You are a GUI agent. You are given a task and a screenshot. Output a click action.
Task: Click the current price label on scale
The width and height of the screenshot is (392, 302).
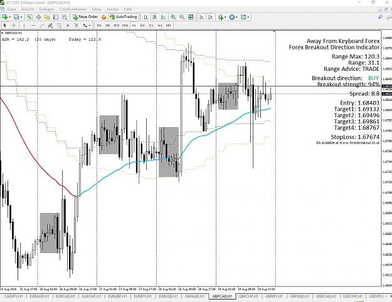[x=387, y=94]
